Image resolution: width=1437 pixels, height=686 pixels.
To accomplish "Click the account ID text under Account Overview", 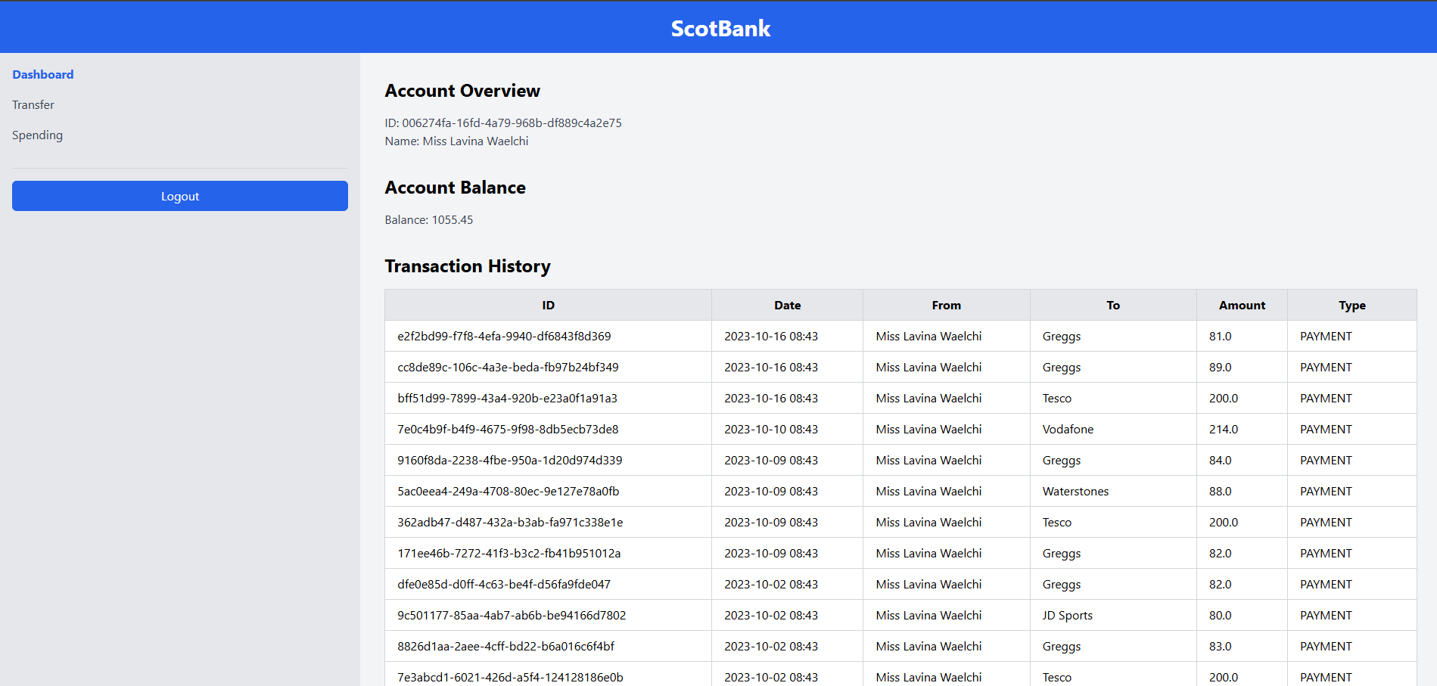I will [x=502, y=122].
